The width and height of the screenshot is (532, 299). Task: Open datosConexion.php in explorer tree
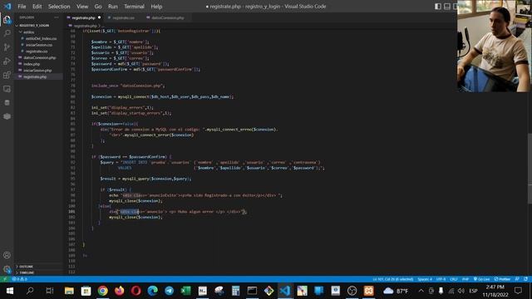point(40,57)
